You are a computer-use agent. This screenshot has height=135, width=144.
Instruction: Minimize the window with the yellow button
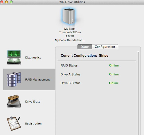(x=6, y=2)
